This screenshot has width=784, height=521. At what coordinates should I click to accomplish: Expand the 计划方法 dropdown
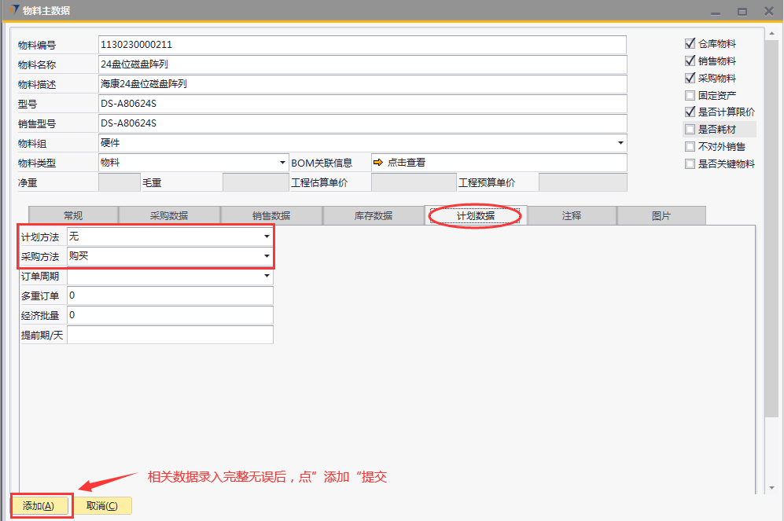pos(267,237)
